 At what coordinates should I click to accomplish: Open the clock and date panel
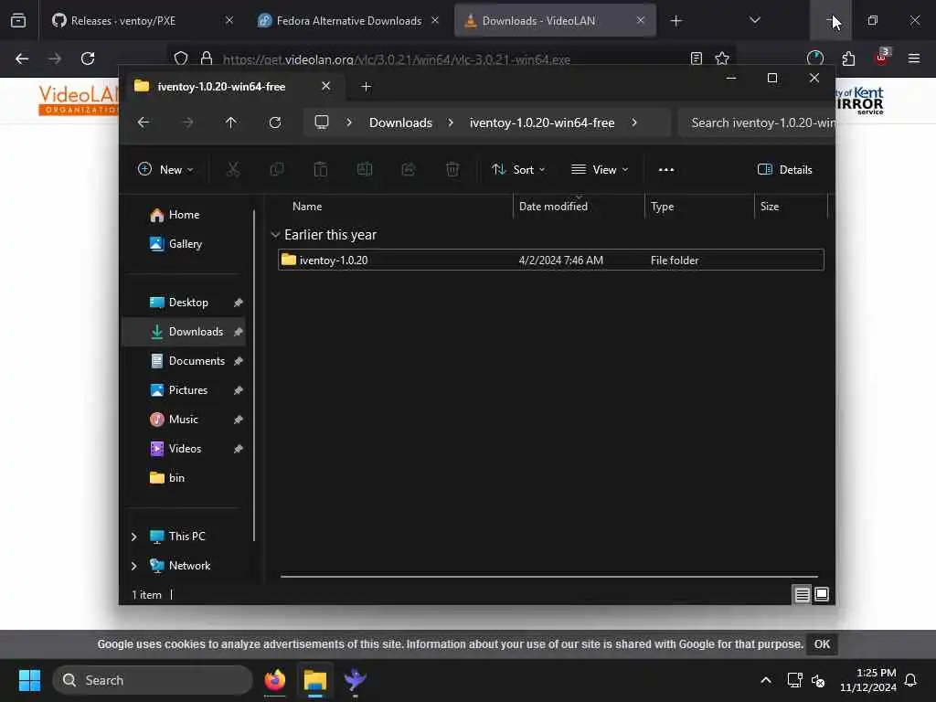pos(868,680)
